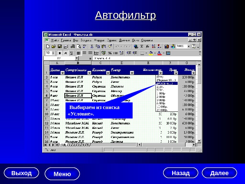Open the Правка menu
This screenshot has height=184, width=245.
tap(66, 40)
